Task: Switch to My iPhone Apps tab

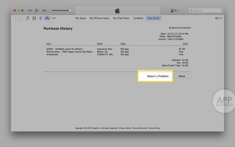Action: [x=100, y=18]
